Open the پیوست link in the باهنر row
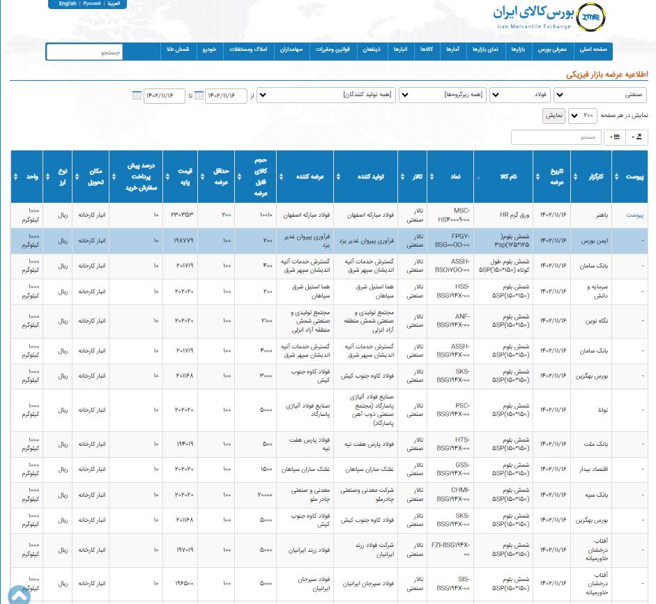The height and width of the screenshot is (604, 656). coord(634,215)
